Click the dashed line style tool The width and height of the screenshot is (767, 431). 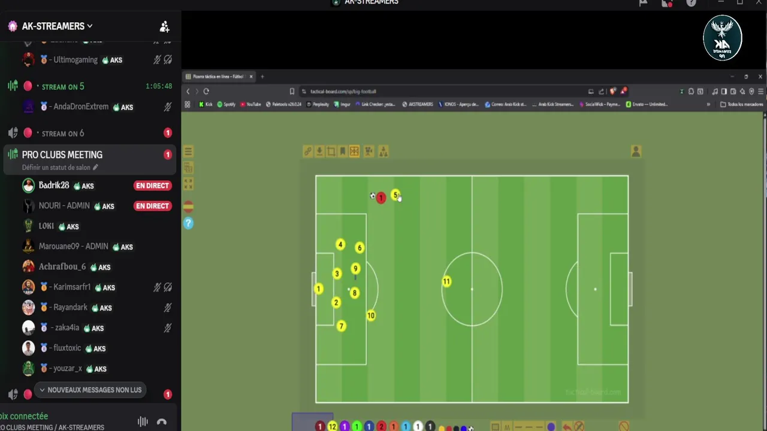point(530,427)
